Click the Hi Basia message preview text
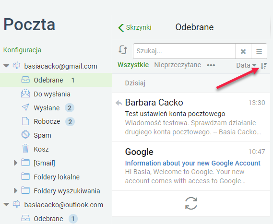The width and height of the screenshot is (273, 224). click(185, 177)
